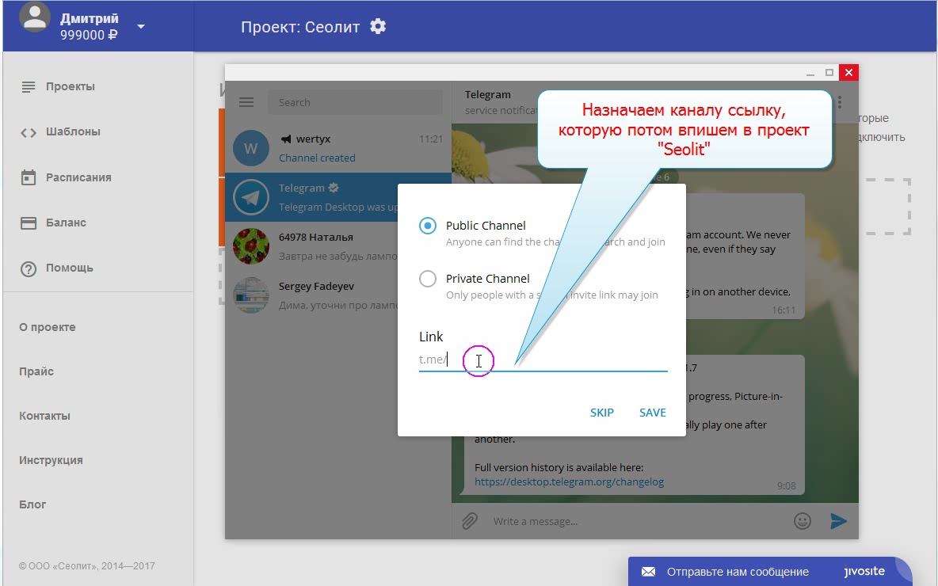The height and width of the screenshot is (586, 938).
Task: Click the Баланс card icon
Action: click(x=28, y=223)
